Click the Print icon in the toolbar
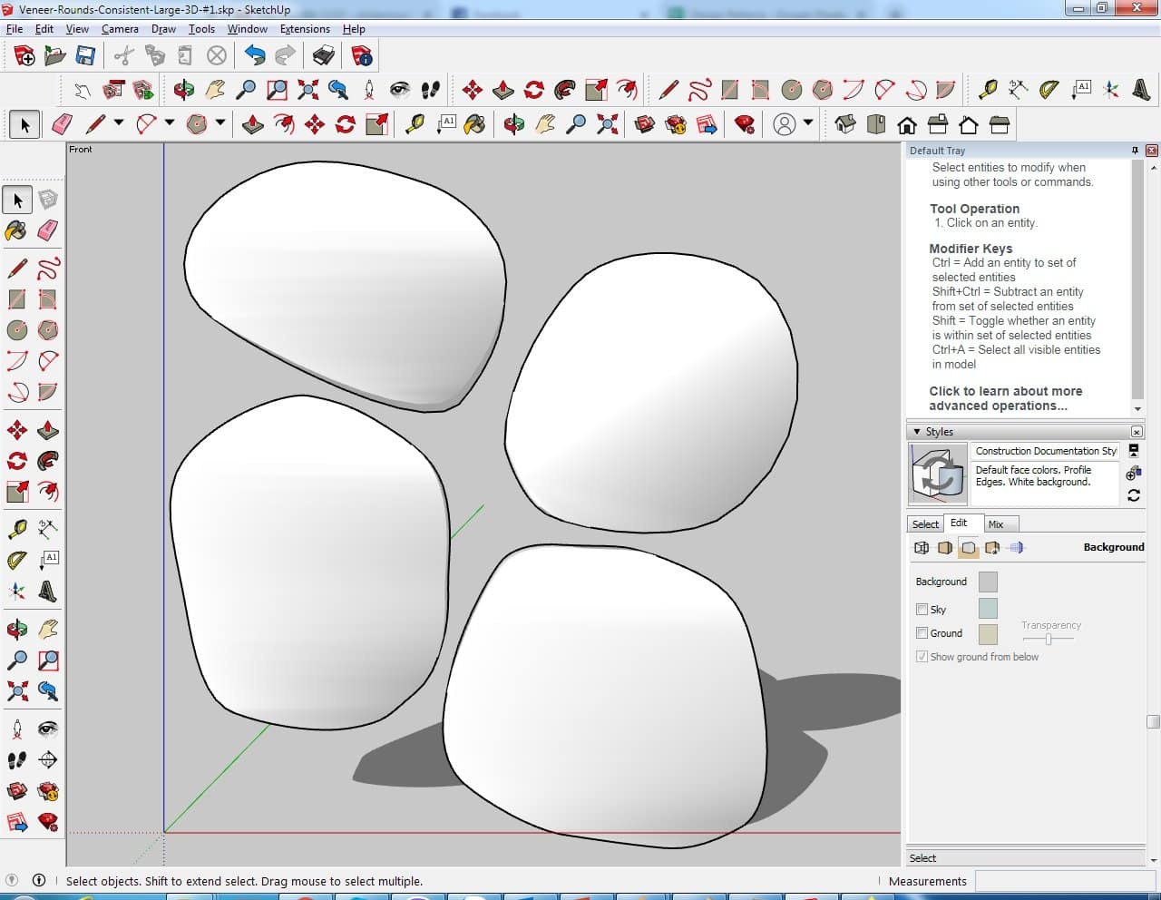The height and width of the screenshot is (900, 1161). tap(324, 56)
